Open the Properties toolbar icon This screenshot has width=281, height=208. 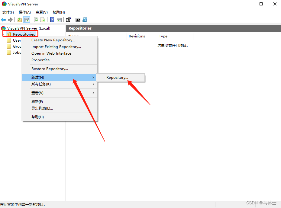click(x=69, y=20)
